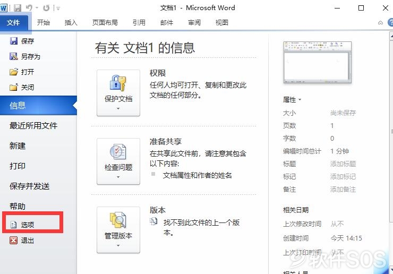The height and width of the screenshot is (274, 393).
Task: Click the 准备共享 heading
Action: [165, 142]
